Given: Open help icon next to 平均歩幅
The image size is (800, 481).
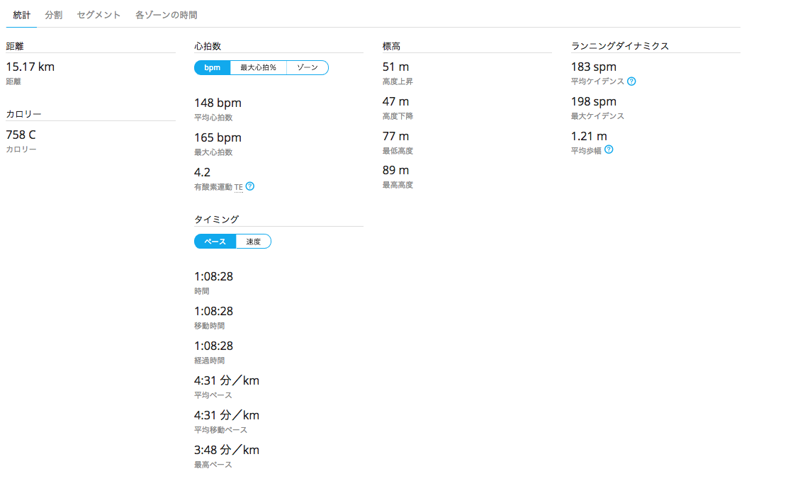Looking at the screenshot, I should [609, 149].
